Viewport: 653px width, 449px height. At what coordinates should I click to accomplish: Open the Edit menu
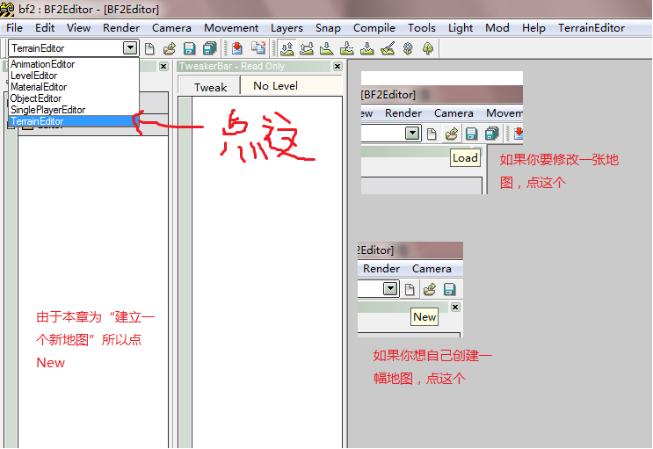[x=45, y=28]
